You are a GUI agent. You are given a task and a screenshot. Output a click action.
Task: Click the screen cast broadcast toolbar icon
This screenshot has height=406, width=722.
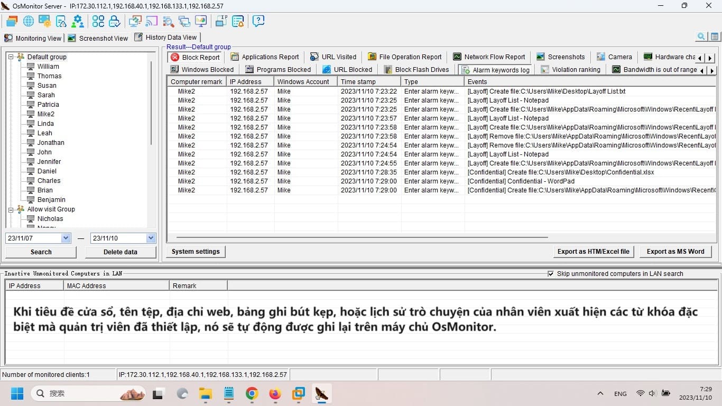point(152,21)
